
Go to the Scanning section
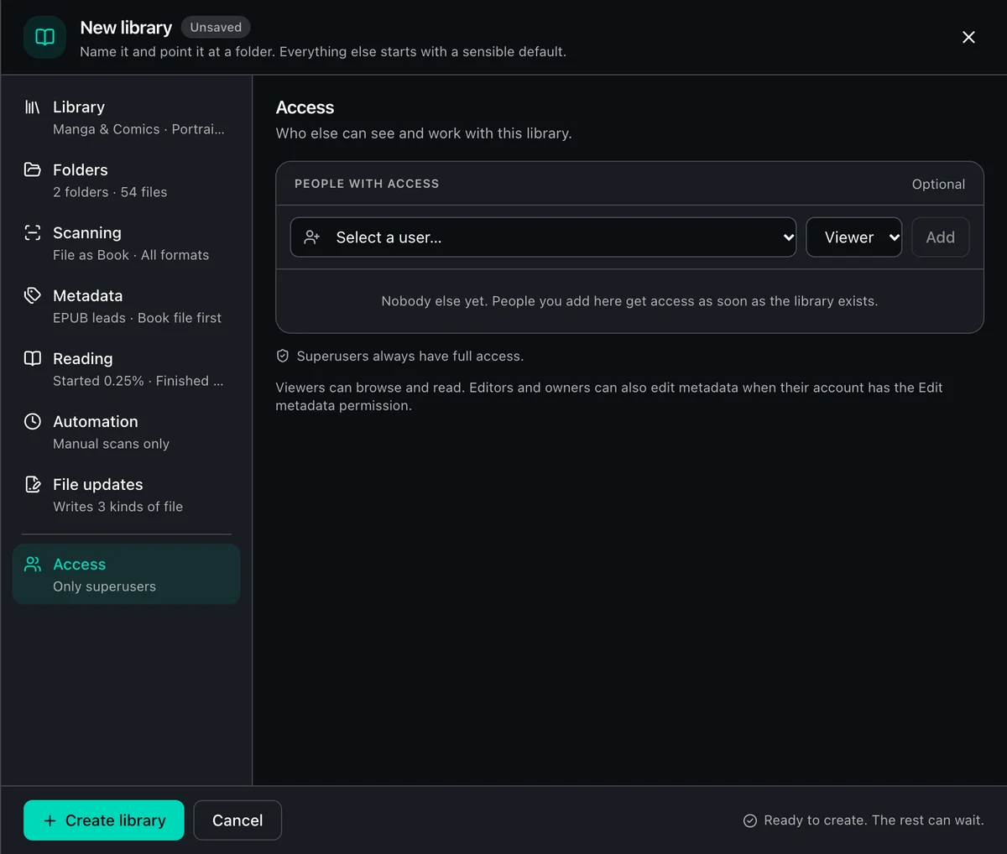(x=127, y=243)
